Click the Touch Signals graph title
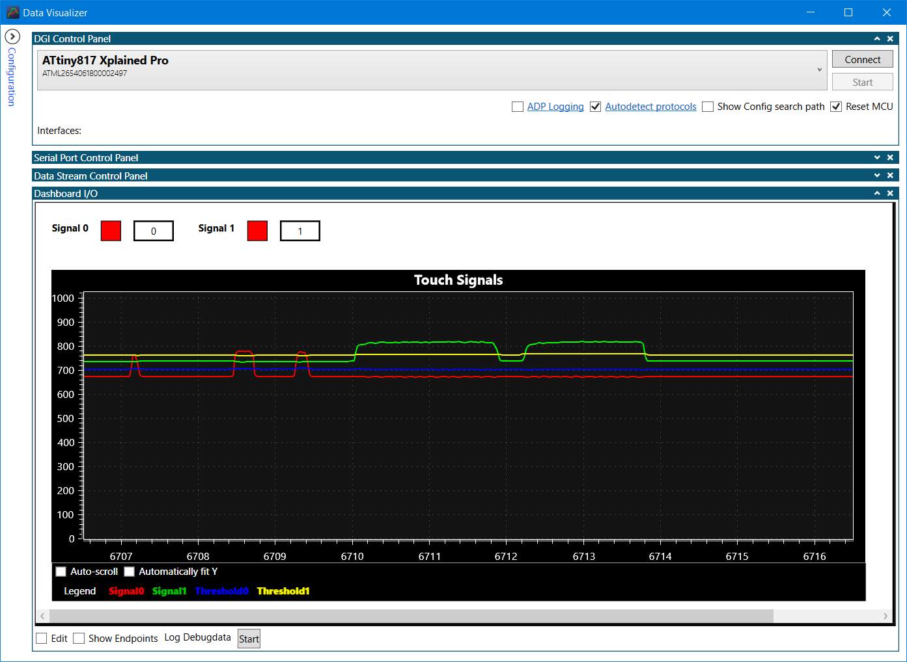Screen dimensions: 907x662 tap(458, 280)
